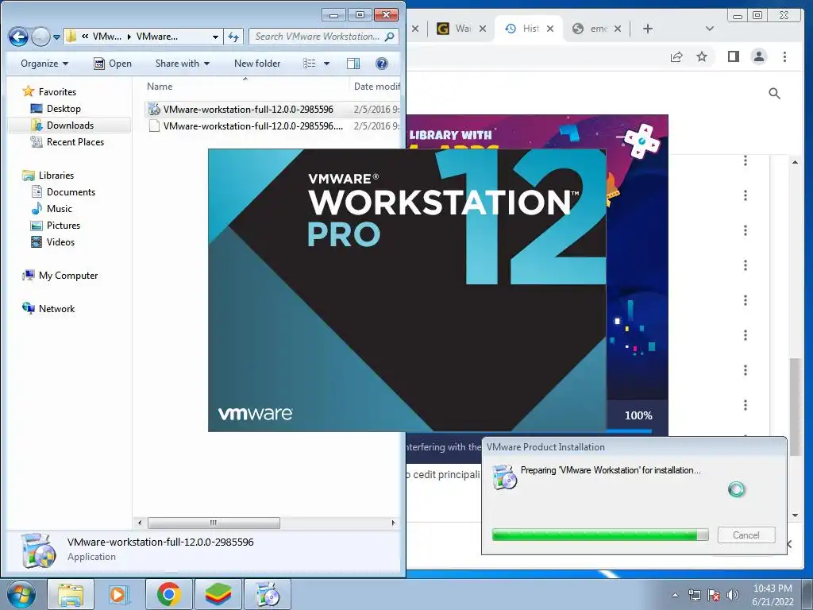
Task: Close the emc tab
Action: pos(618,29)
